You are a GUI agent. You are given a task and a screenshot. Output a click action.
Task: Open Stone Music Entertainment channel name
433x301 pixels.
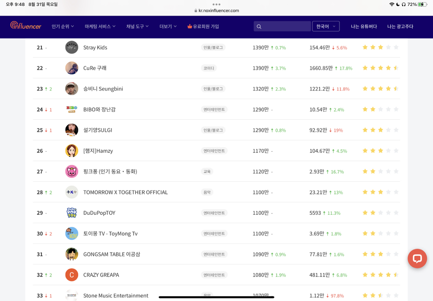point(116,296)
